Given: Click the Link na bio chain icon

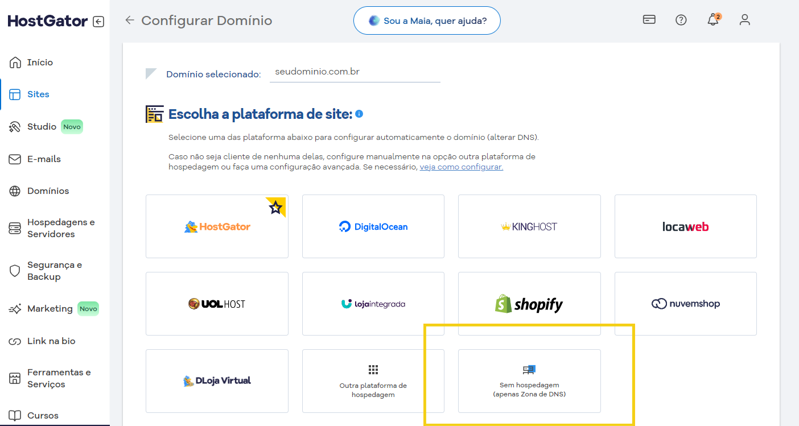Looking at the screenshot, I should coord(15,341).
